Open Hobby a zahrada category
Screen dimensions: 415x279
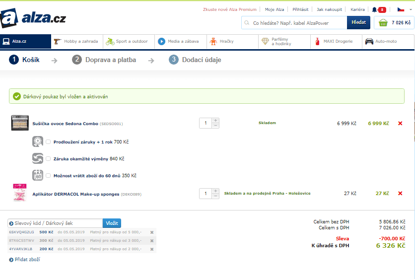[x=77, y=41]
